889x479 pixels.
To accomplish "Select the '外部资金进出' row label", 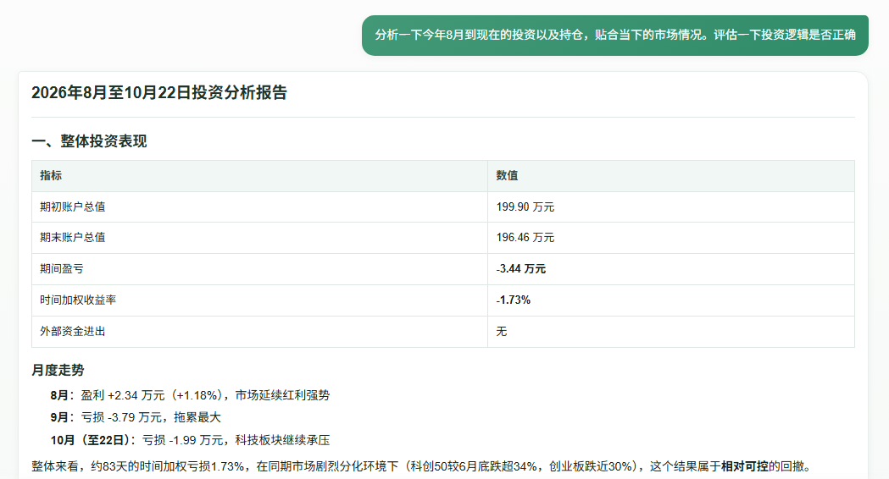I will (73, 331).
